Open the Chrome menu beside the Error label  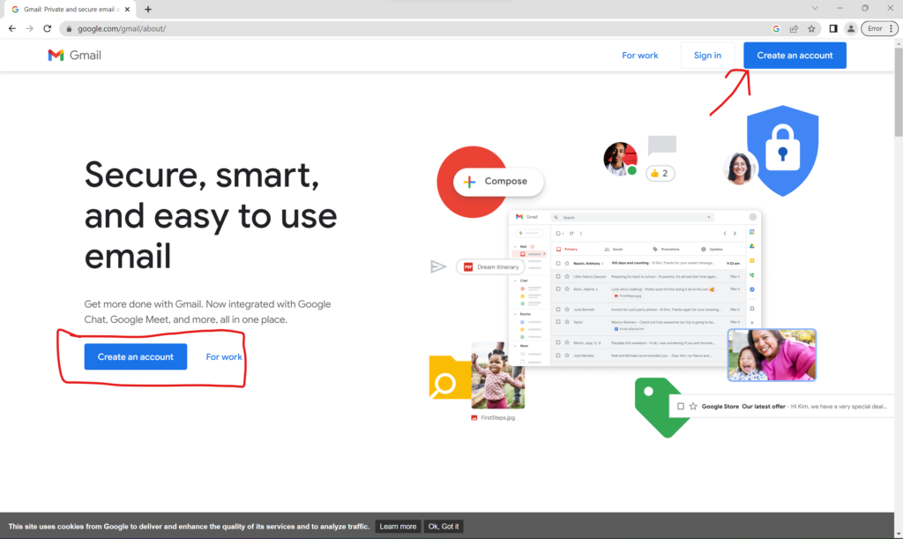tap(892, 29)
